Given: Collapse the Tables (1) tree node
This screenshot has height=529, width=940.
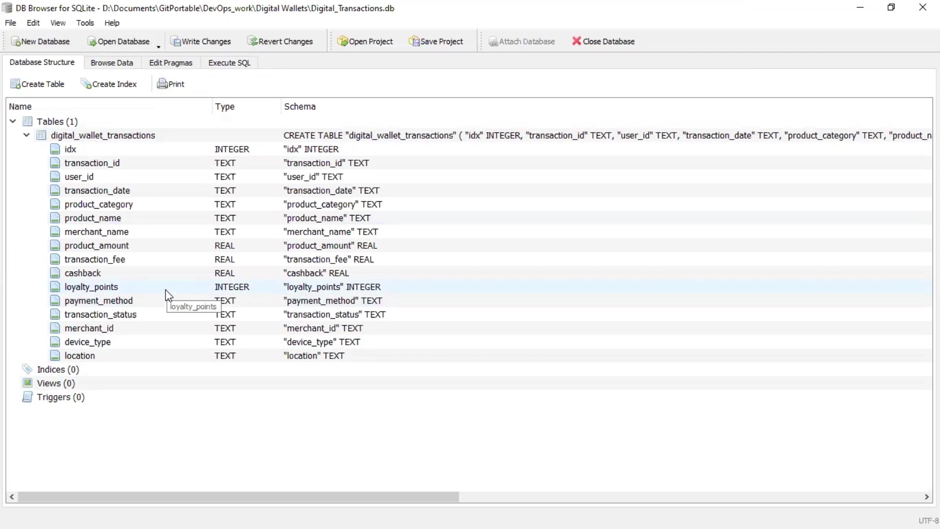Looking at the screenshot, I should 12,121.
